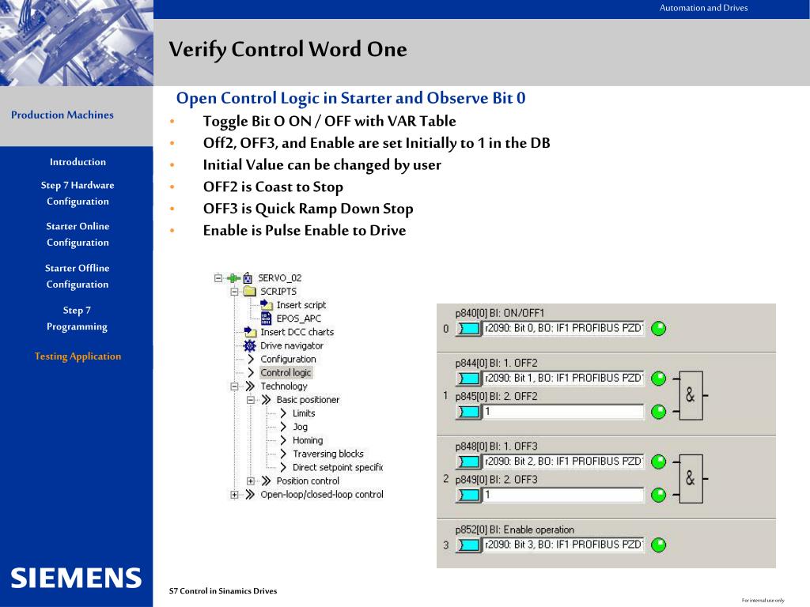Click the Direct setpoint specification arrow icon
The height and width of the screenshot is (607, 810).
[x=283, y=467]
